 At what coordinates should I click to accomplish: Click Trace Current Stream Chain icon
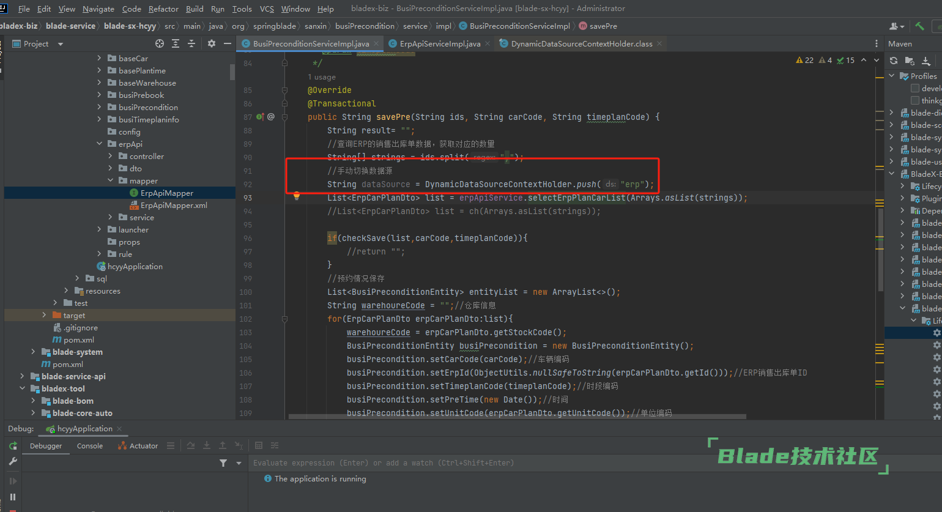(x=275, y=446)
